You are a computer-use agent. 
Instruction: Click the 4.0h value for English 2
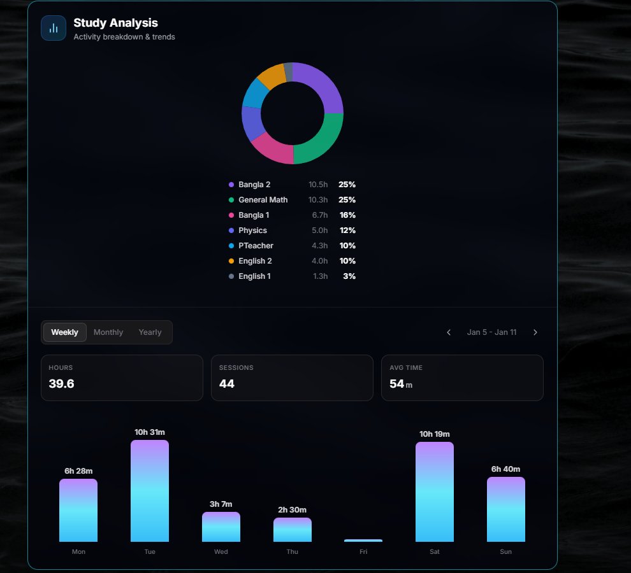(320, 261)
